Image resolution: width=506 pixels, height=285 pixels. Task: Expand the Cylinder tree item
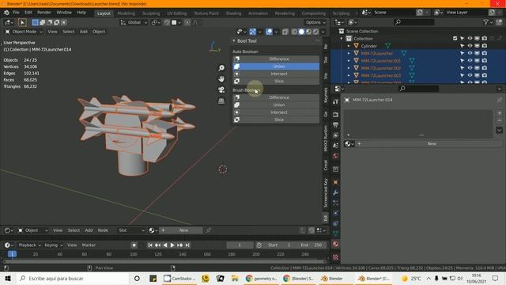[x=349, y=46]
